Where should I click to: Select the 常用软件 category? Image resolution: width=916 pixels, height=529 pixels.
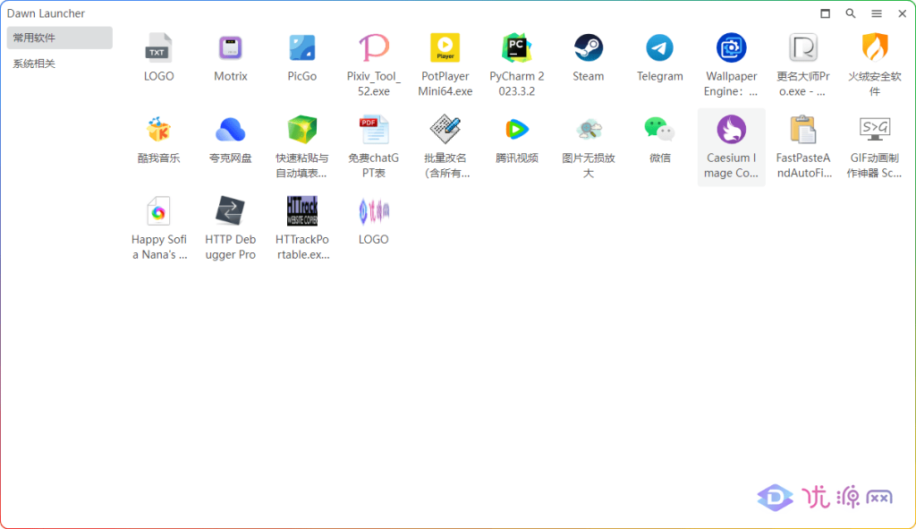coord(59,38)
